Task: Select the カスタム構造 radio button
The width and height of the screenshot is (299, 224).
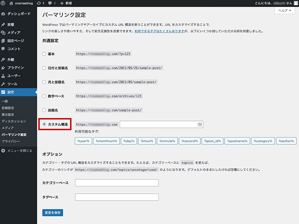Action: tap(44, 124)
